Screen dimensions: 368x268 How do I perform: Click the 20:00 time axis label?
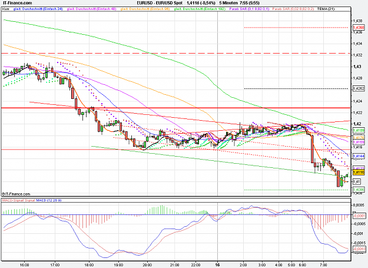[148, 265]
